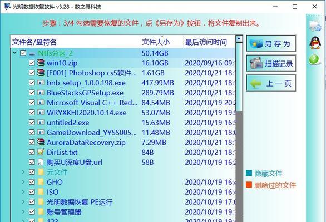Collapse the Ntfs分区_2 tree node

coord(14,53)
